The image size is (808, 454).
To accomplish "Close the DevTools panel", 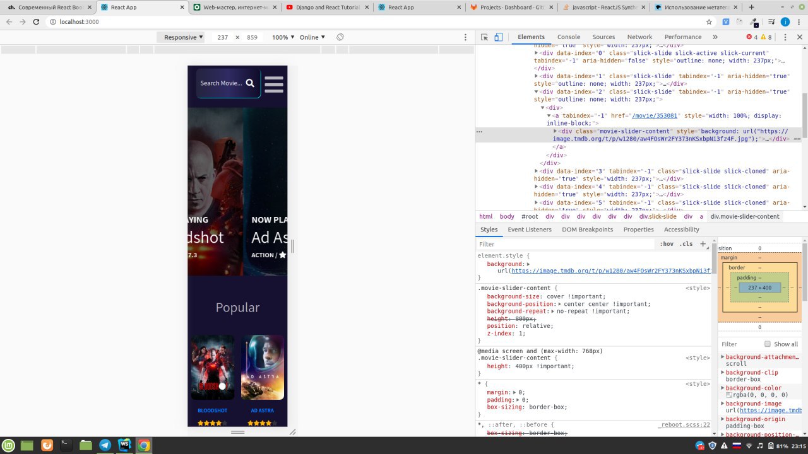I will pos(799,37).
